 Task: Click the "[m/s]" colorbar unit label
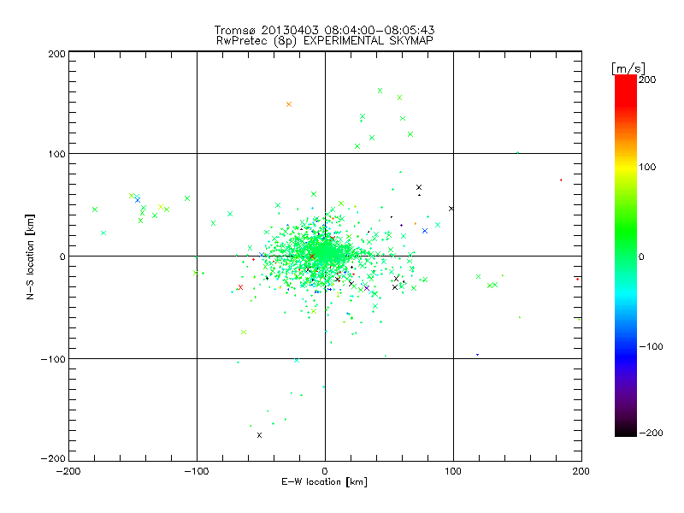pos(628,68)
